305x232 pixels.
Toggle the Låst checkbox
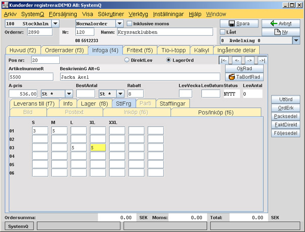223,32
